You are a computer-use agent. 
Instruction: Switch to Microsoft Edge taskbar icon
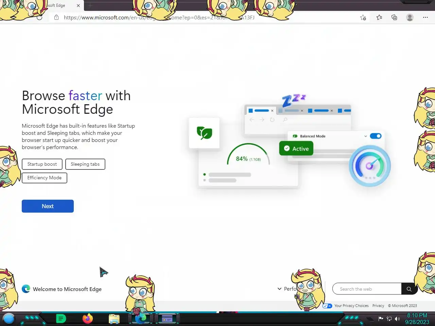click(x=141, y=319)
